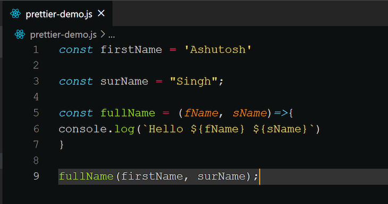The height and width of the screenshot is (204, 388).
Task: Click line number 5 in the gutter
Action: click(x=36, y=113)
